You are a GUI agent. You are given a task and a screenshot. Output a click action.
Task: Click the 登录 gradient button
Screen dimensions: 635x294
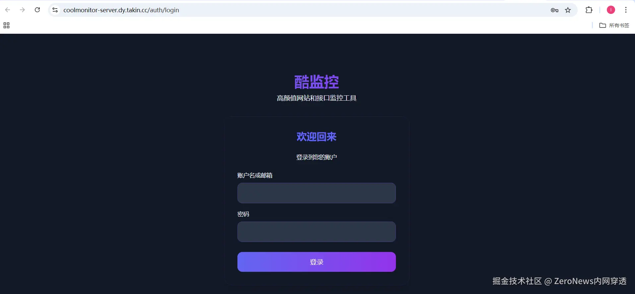pyautogui.click(x=316, y=262)
